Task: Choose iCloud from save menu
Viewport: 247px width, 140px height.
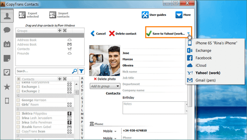Action: point(215,65)
